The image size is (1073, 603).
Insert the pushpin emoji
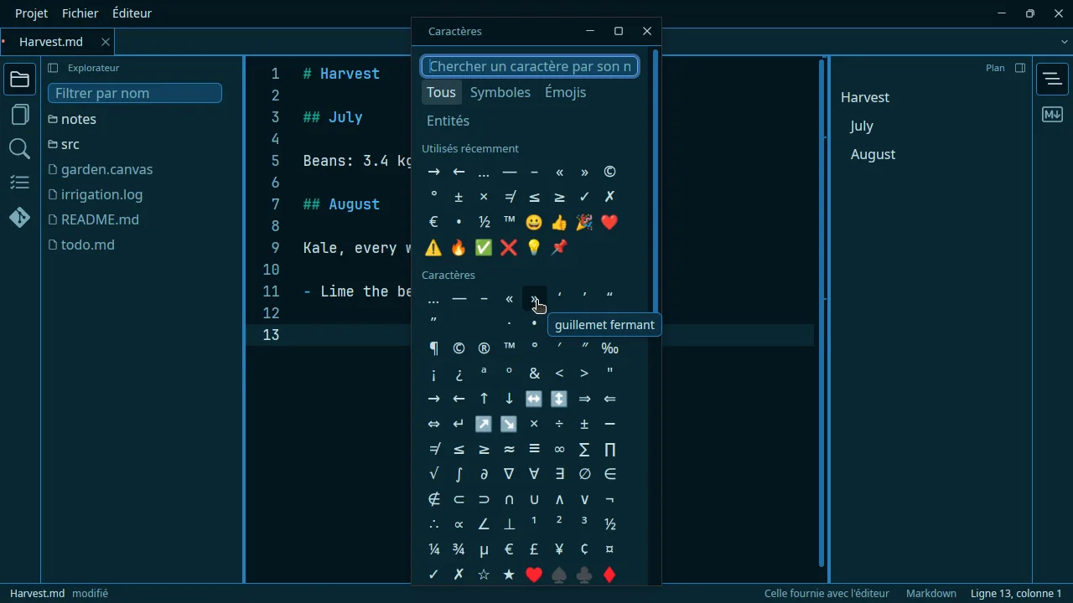pos(559,247)
